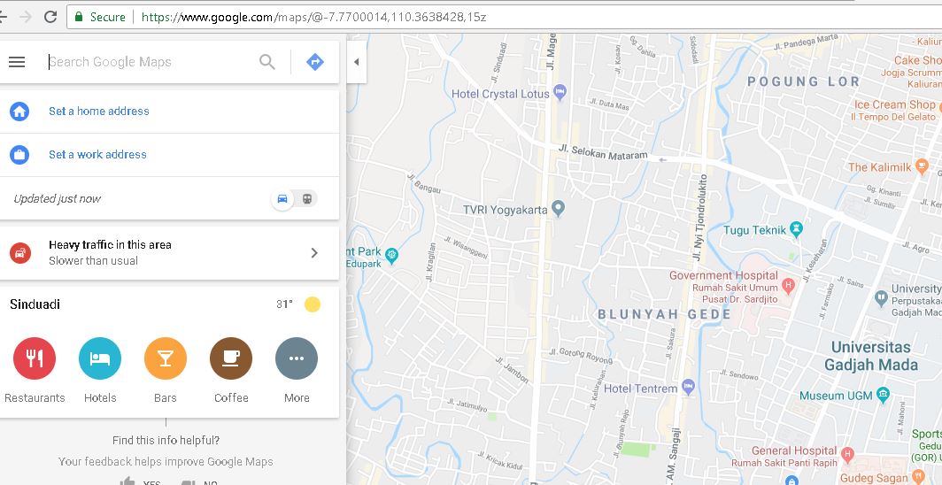
Task: Select Hotel Tentrem map pin
Action: (689, 387)
